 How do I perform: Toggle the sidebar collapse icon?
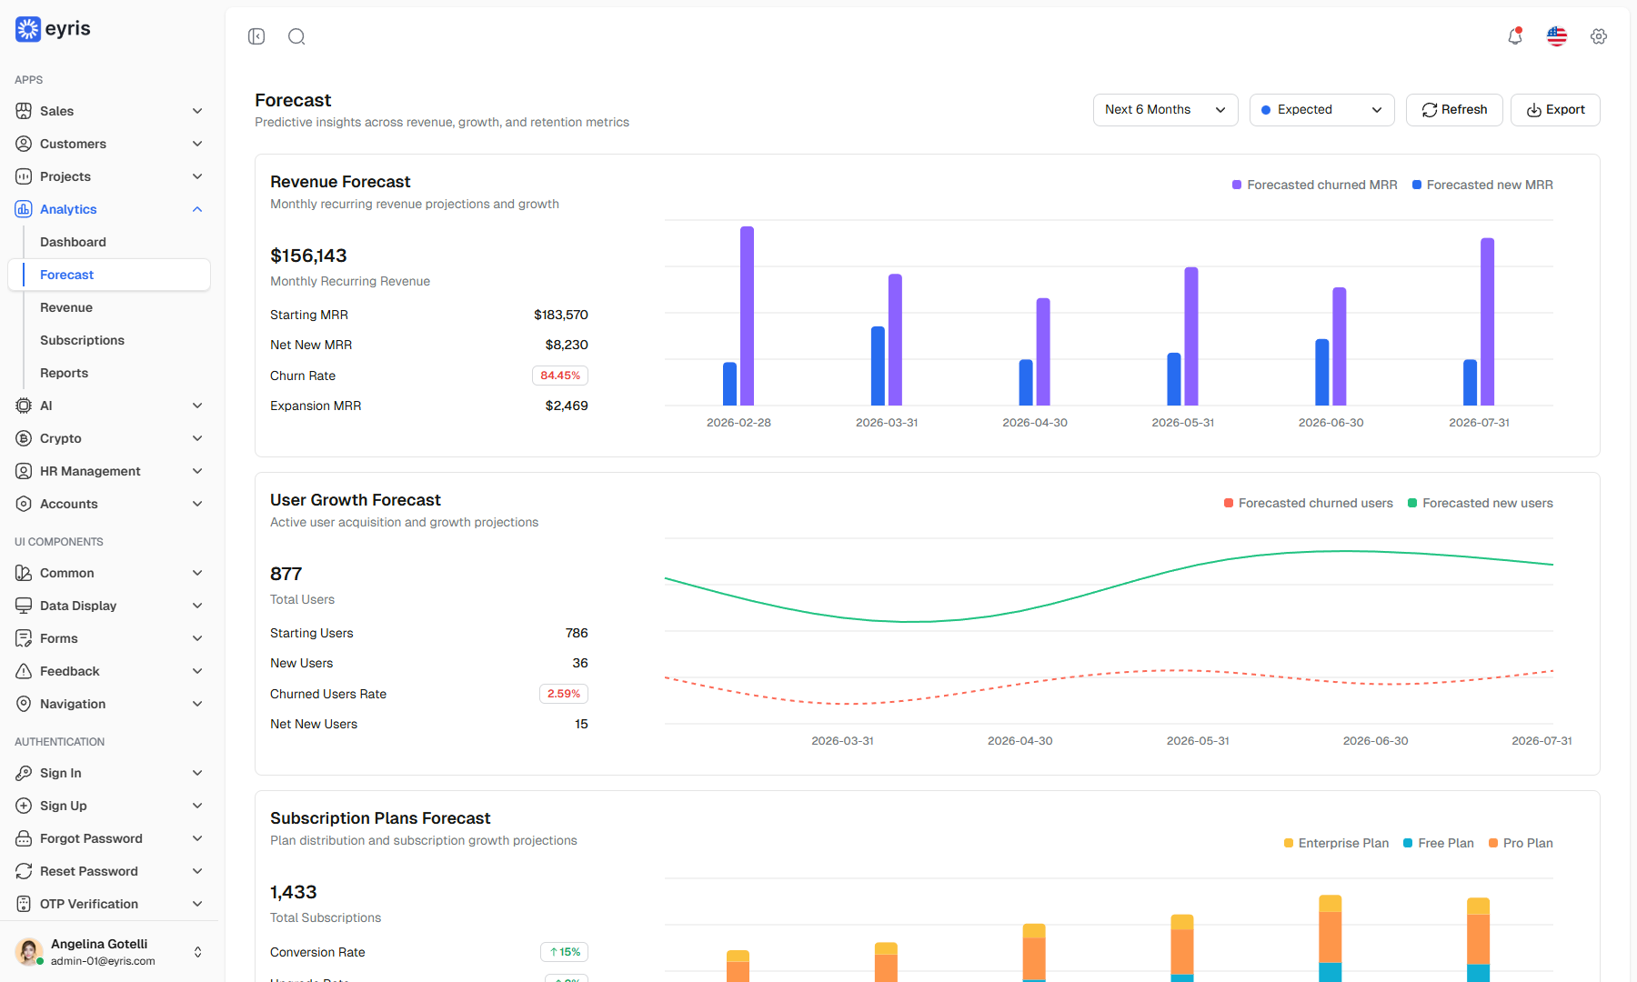256,36
